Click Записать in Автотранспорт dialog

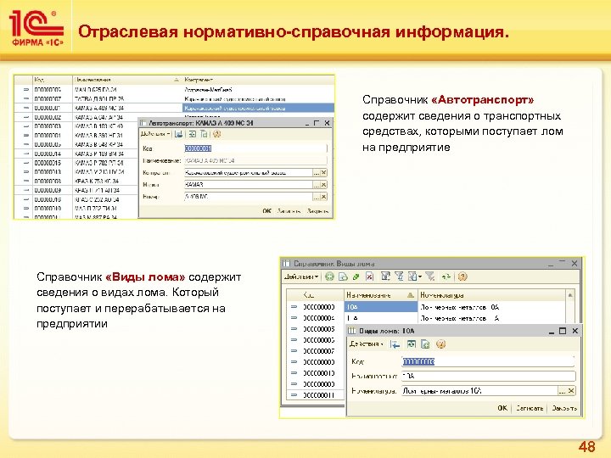[x=289, y=210]
